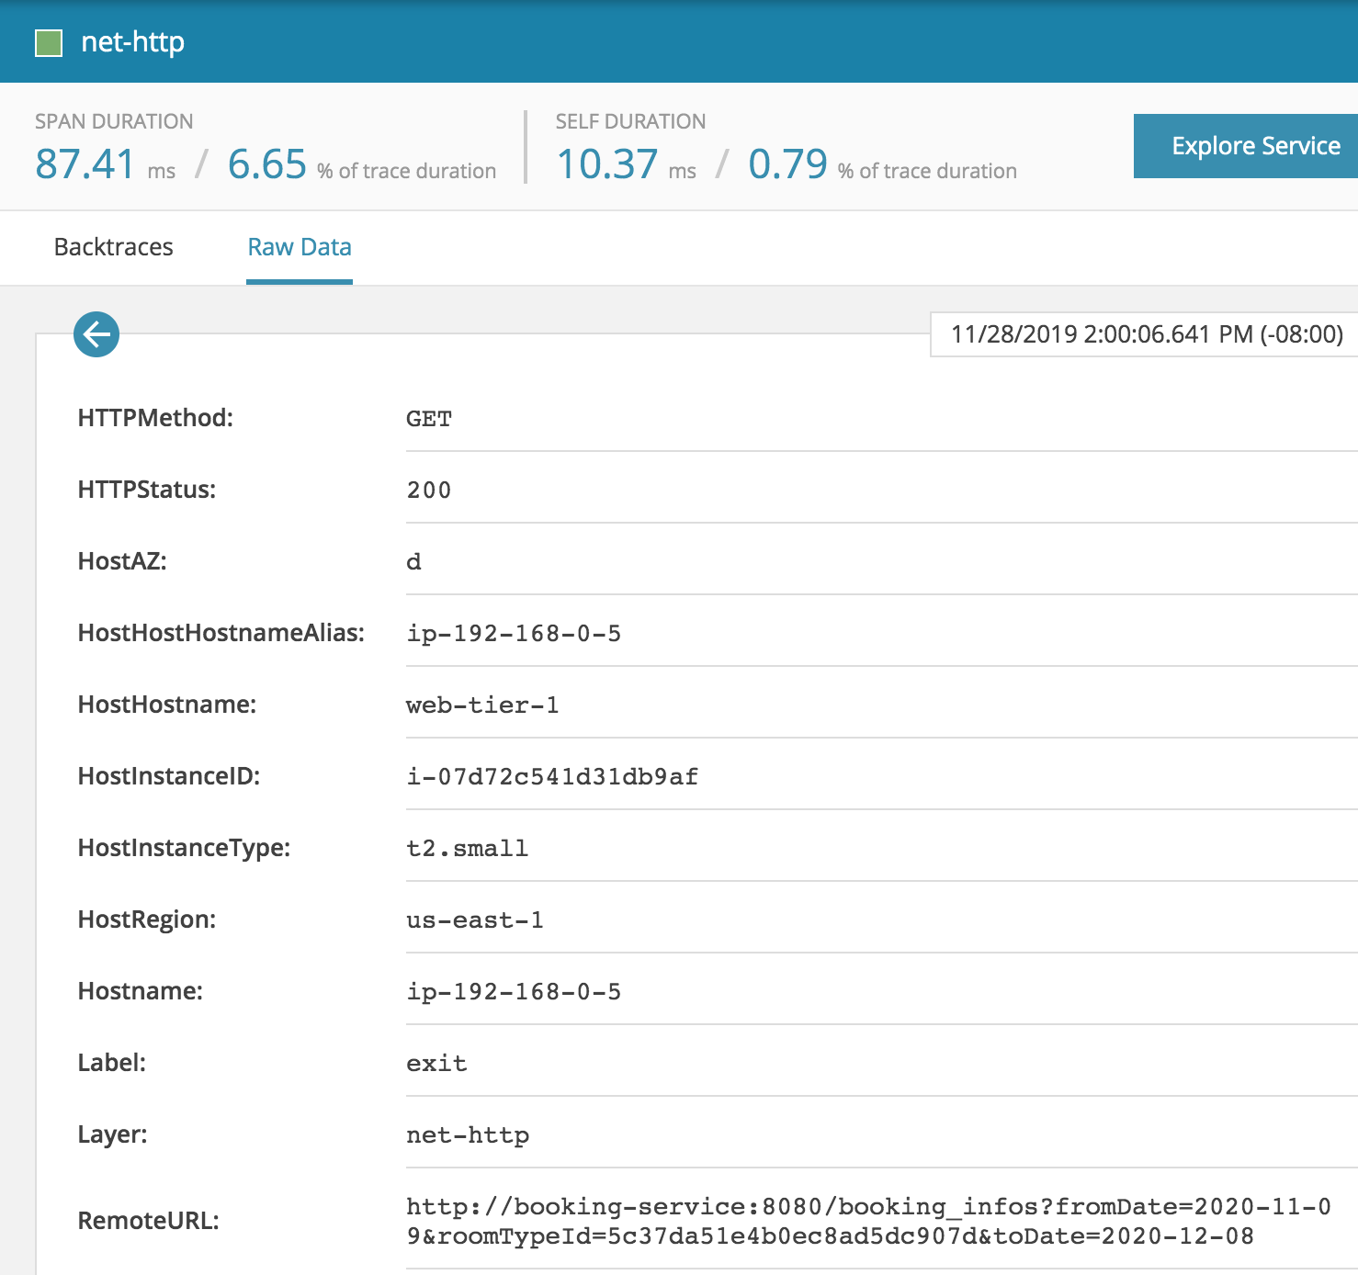Viewport: 1358px width, 1275px height.
Task: Click the 87.41 ms span duration value
Action: click(85, 165)
